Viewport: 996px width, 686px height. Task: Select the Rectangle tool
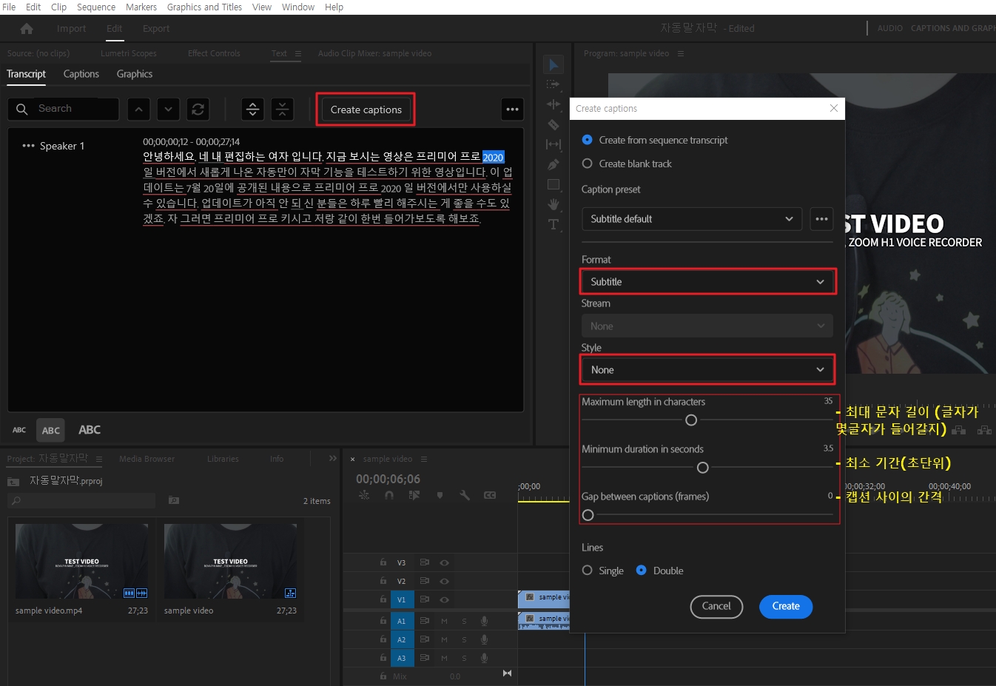(553, 184)
